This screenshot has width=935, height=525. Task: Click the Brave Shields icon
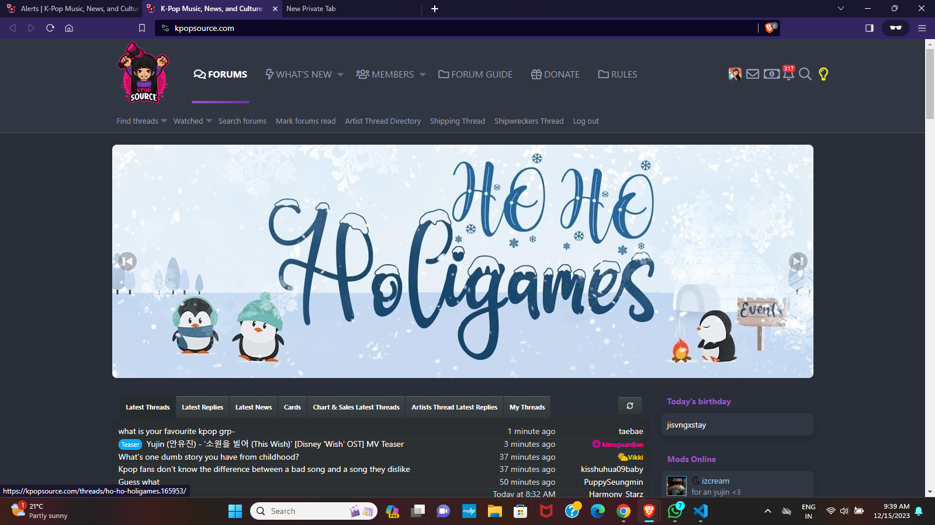[x=770, y=27]
